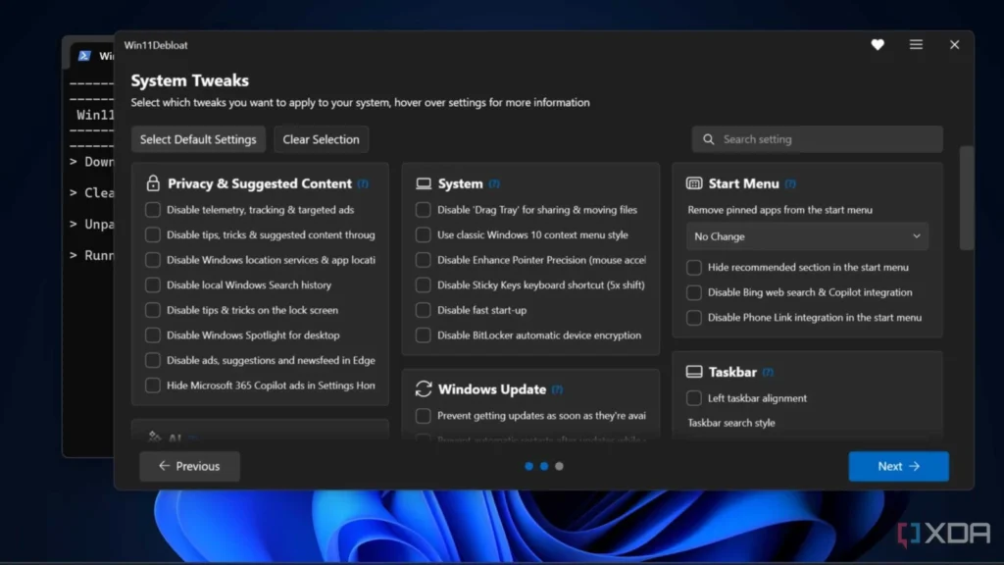Check Disable Bing web search & Copilot integration
1004x565 pixels.
(x=693, y=292)
